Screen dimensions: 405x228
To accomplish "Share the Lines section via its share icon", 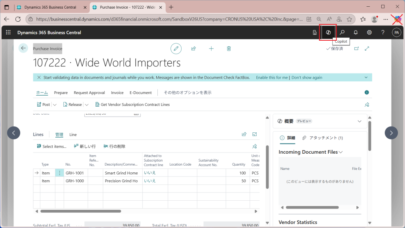I will pyautogui.click(x=244, y=134).
